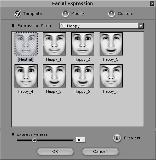Click the Preview eye icon
Image resolution: width=156 pixels, height=160 pixels.
tap(117, 138)
